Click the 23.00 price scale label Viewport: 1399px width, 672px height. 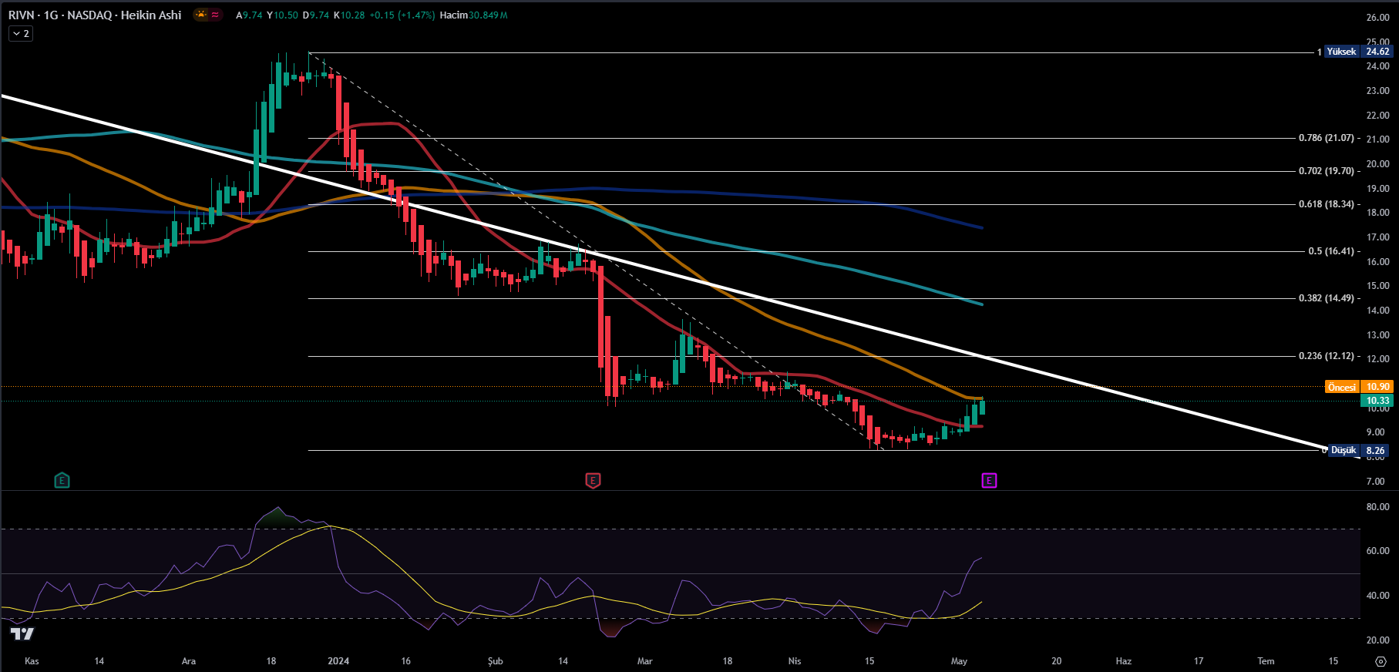(1377, 90)
